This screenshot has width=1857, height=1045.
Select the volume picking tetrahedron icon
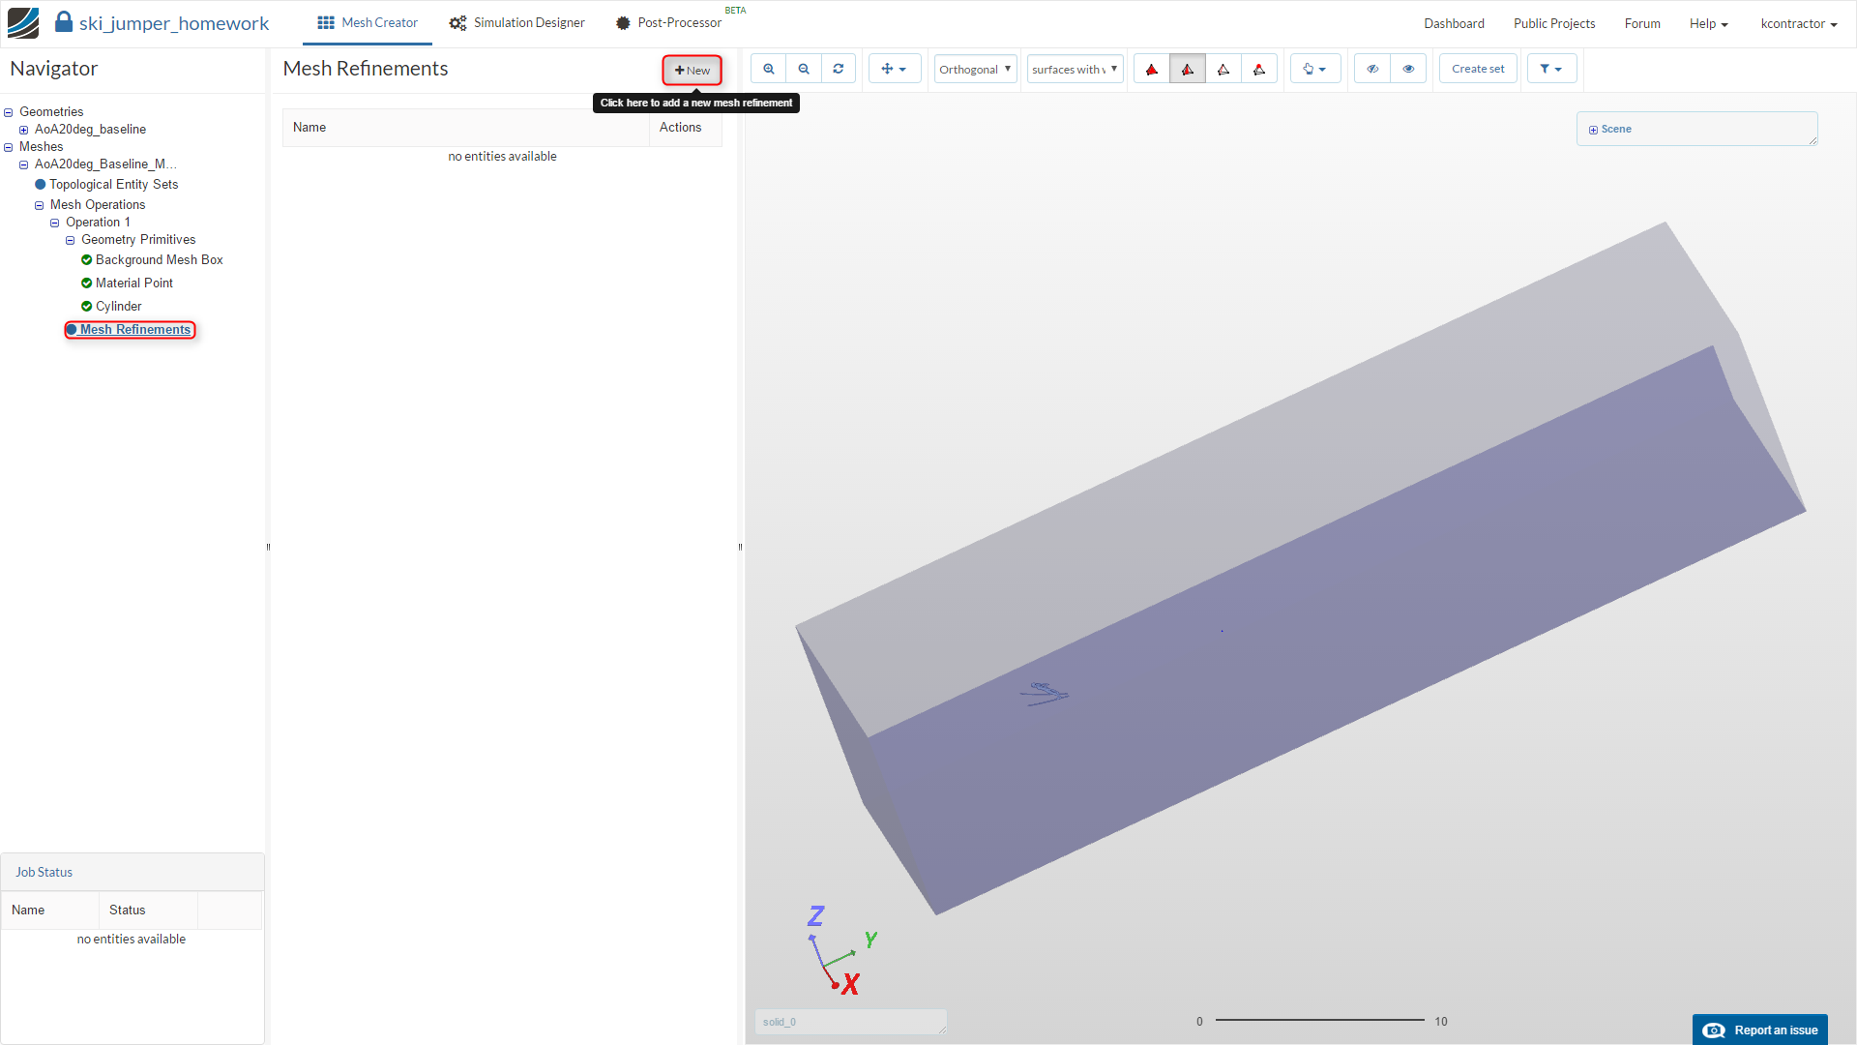[x=1152, y=69]
